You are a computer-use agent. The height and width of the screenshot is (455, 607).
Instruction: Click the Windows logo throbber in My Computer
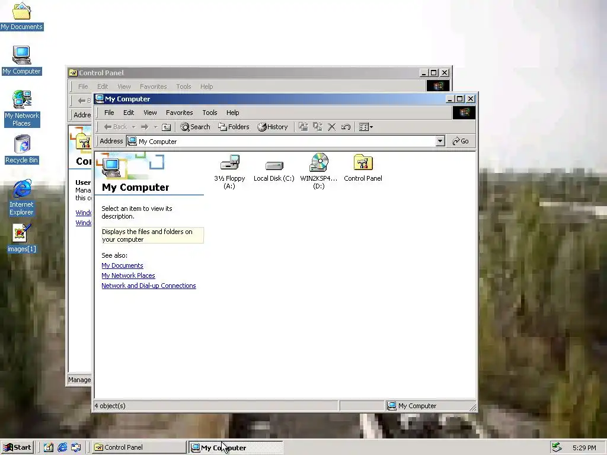coord(464,113)
